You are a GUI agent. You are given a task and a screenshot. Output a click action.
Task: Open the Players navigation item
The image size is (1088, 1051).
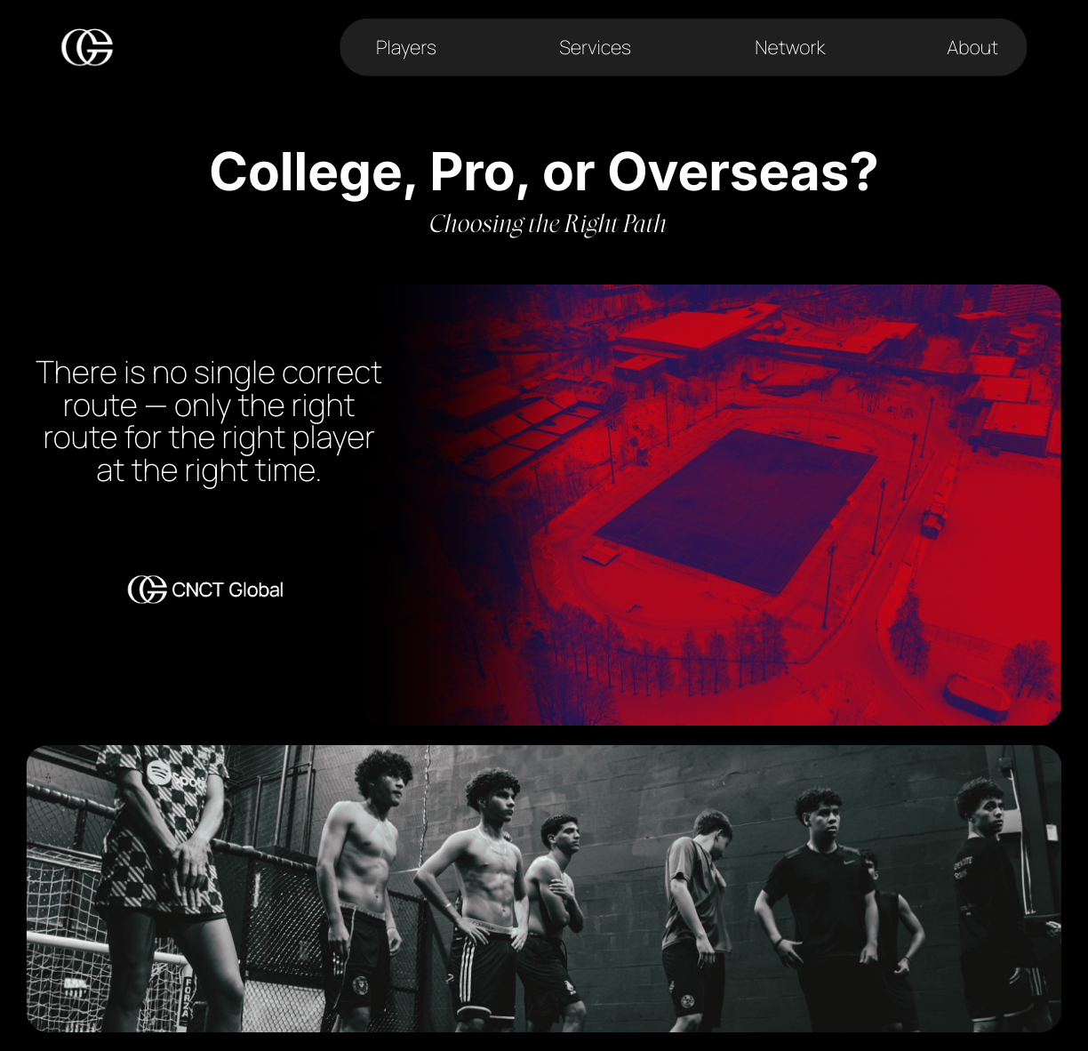point(406,48)
